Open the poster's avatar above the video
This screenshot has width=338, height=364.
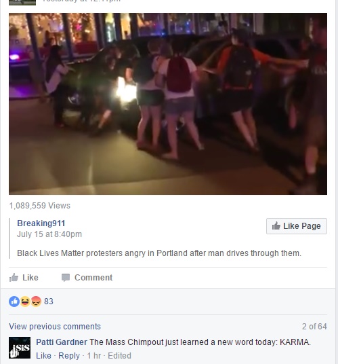point(22,2)
